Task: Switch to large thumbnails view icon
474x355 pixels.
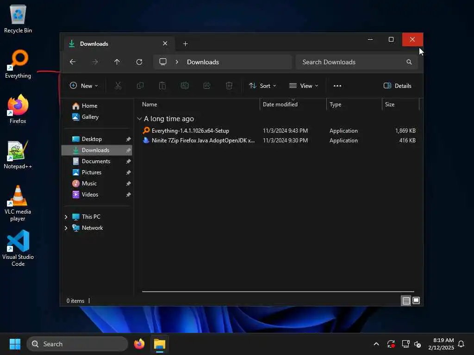Action: pos(416,300)
